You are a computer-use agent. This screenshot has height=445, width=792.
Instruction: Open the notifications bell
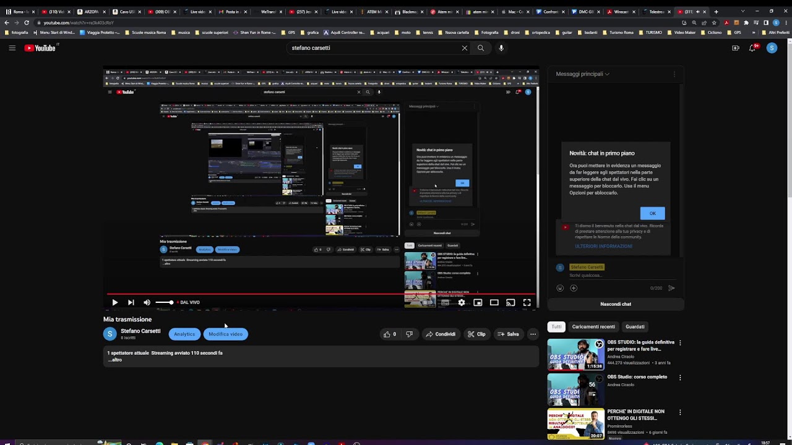pos(753,48)
